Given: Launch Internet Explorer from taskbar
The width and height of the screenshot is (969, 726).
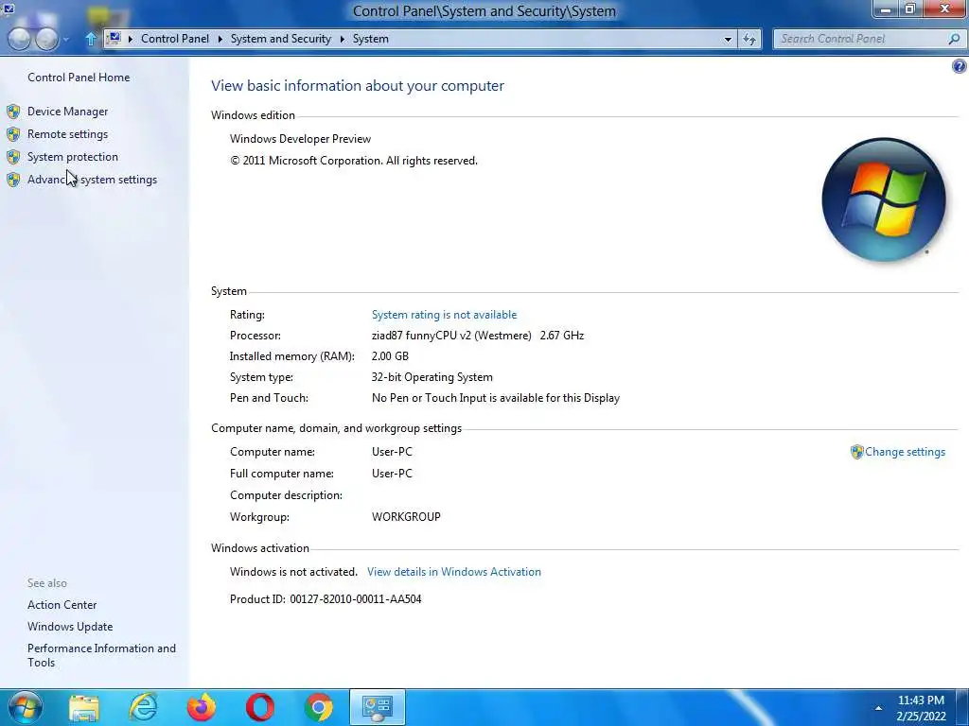Looking at the screenshot, I should coord(143,707).
